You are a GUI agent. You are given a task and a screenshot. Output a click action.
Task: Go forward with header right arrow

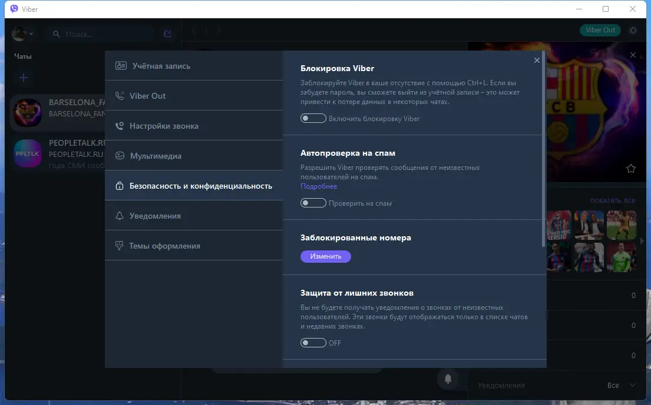tap(219, 30)
